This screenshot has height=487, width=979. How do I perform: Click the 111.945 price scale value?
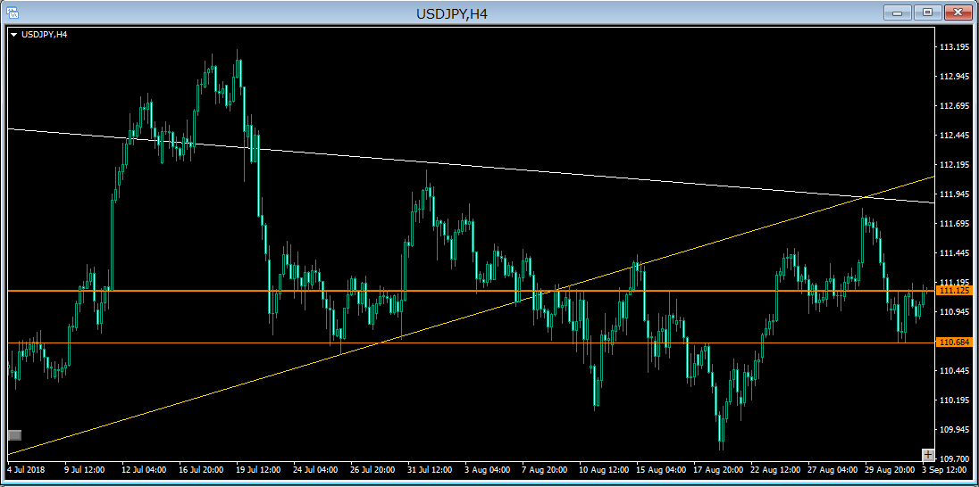pyautogui.click(x=953, y=194)
